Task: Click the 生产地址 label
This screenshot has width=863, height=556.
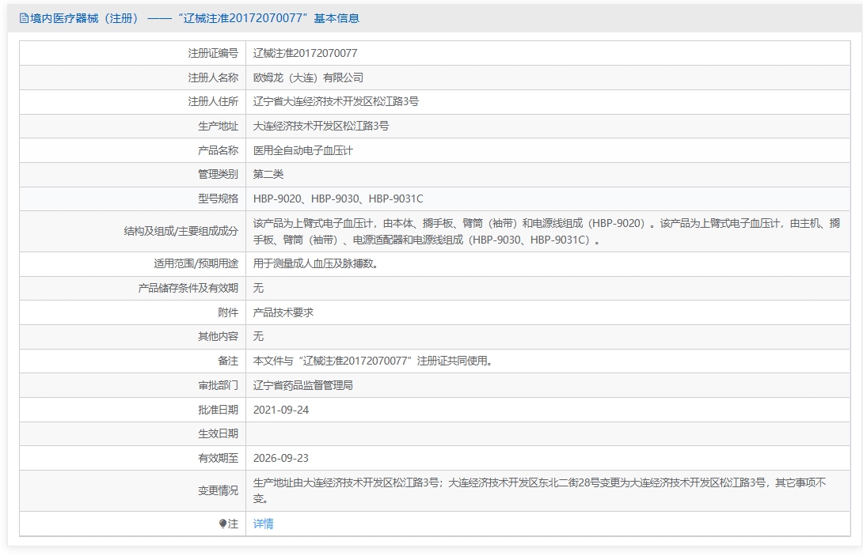Action: 218,126
